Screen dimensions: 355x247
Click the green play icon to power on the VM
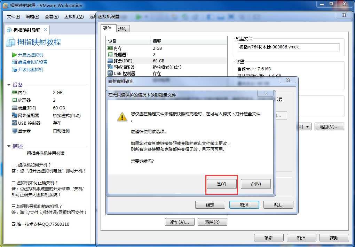click(14, 55)
